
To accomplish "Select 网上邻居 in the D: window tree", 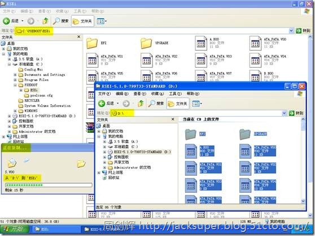I will pyautogui.click(x=112, y=172).
